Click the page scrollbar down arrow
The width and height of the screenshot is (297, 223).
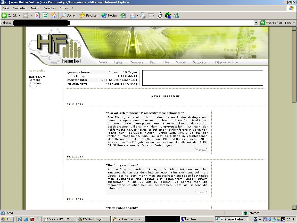coord(294,207)
